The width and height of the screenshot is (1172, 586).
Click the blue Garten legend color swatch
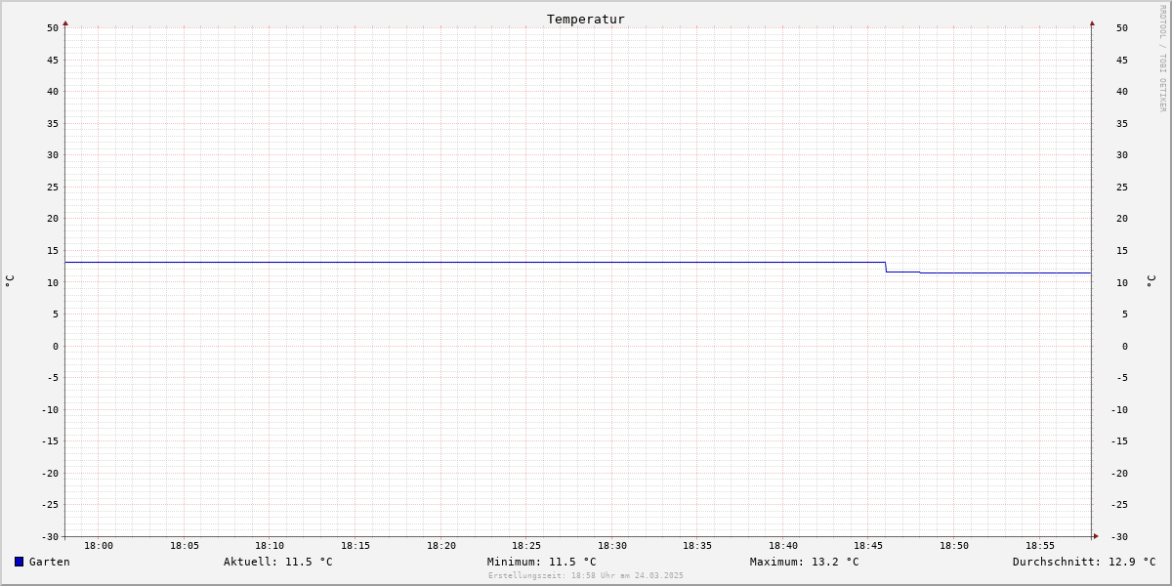point(19,562)
